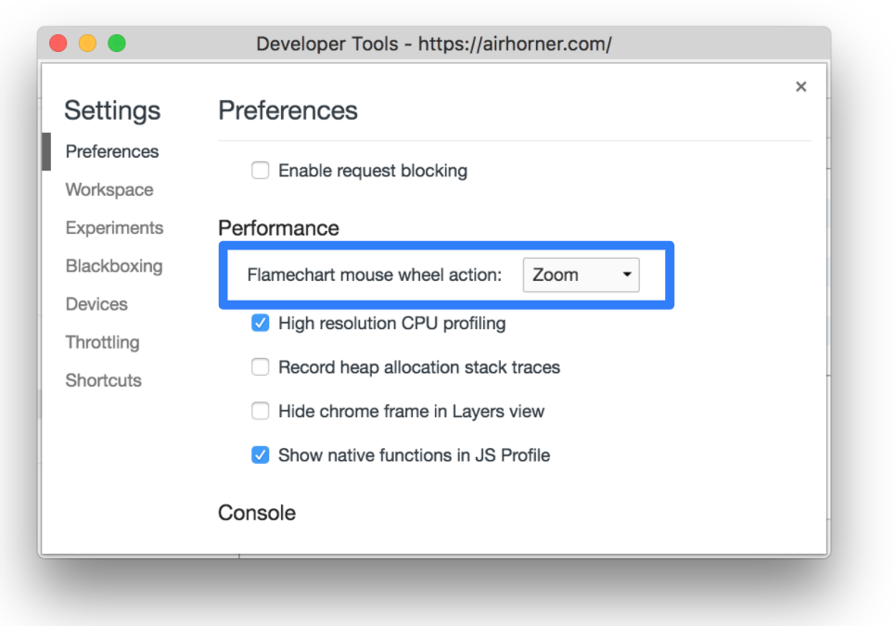Uncheck High resolution CPU profiling
The height and width of the screenshot is (626, 895).
coord(261,323)
